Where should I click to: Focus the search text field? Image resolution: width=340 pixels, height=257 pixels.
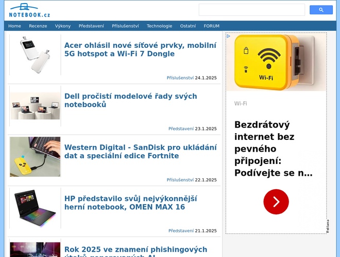point(252,10)
